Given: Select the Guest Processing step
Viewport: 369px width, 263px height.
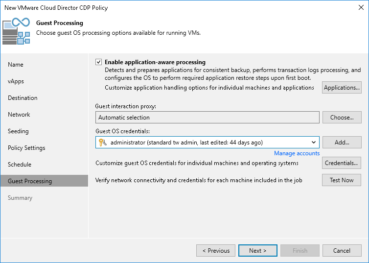Looking at the screenshot, I should coord(44,181).
